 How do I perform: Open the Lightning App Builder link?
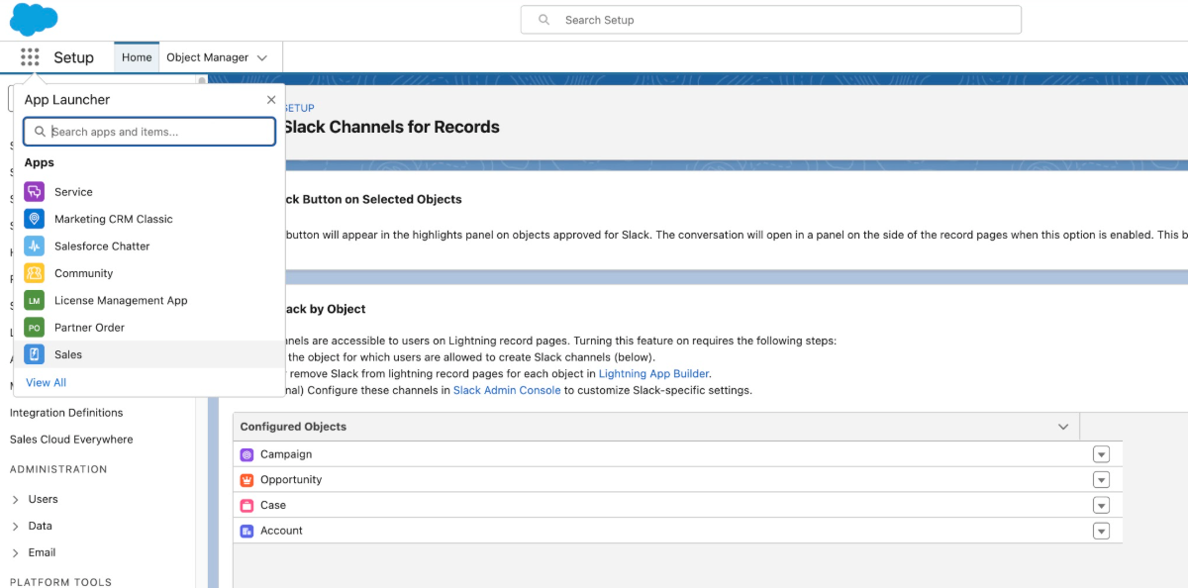pos(654,373)
